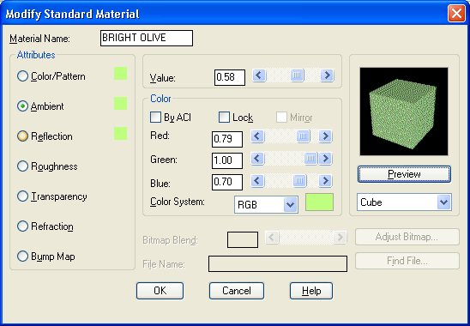470x326 pixels.
Task: Select the Bump Map attribute radio button
Action: pos(22,257)
